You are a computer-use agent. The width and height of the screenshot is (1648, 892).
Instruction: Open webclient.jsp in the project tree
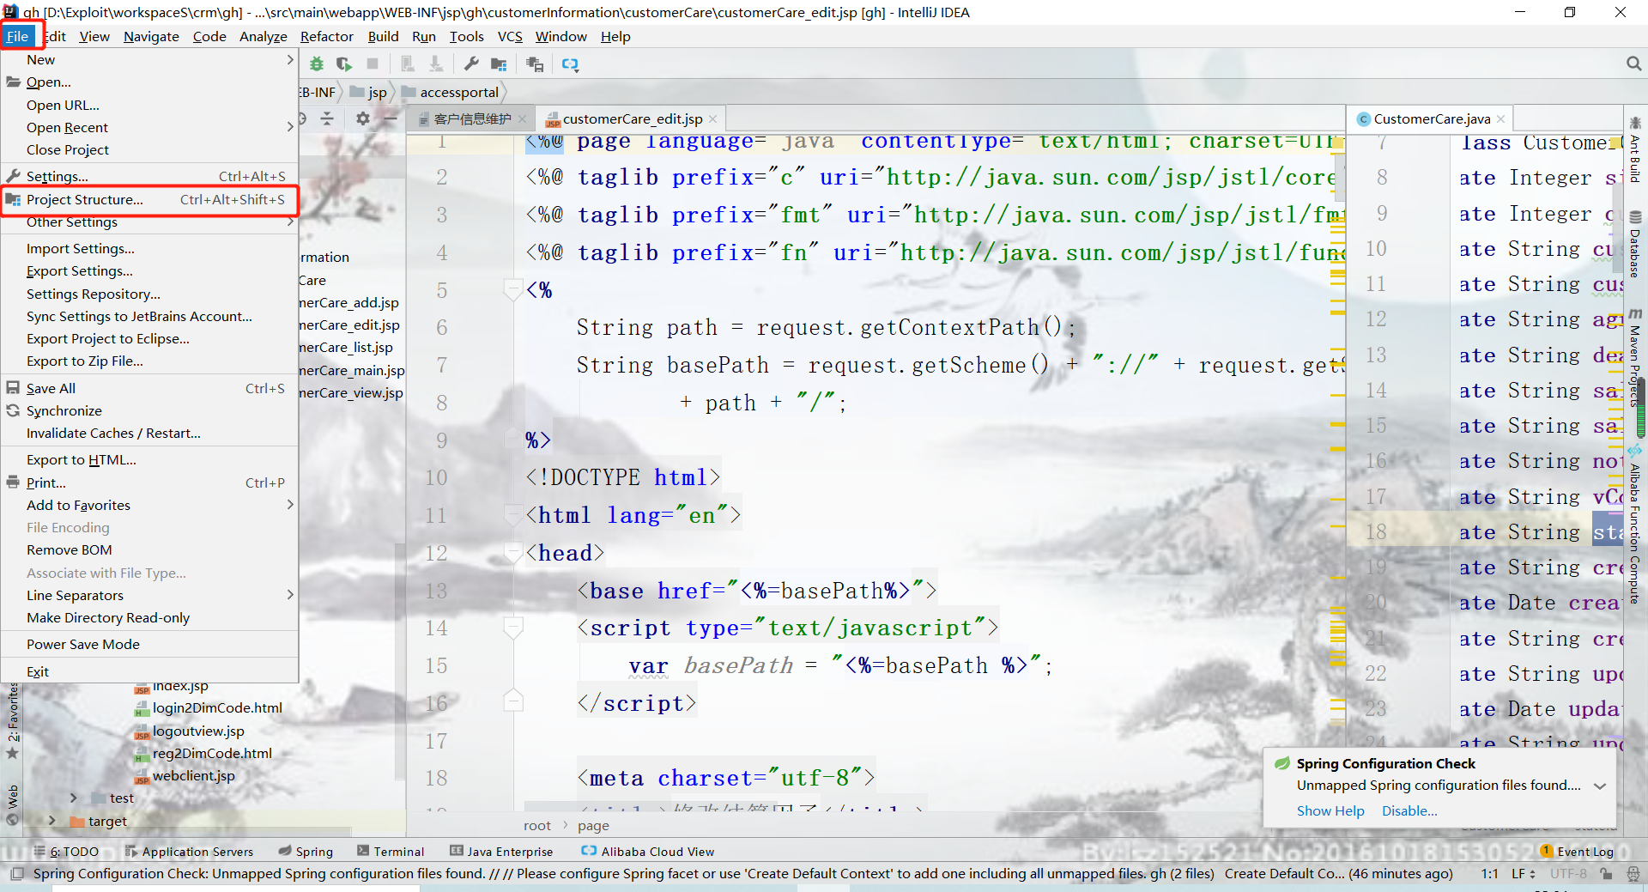pyautogui.click(x=193, y=776)
